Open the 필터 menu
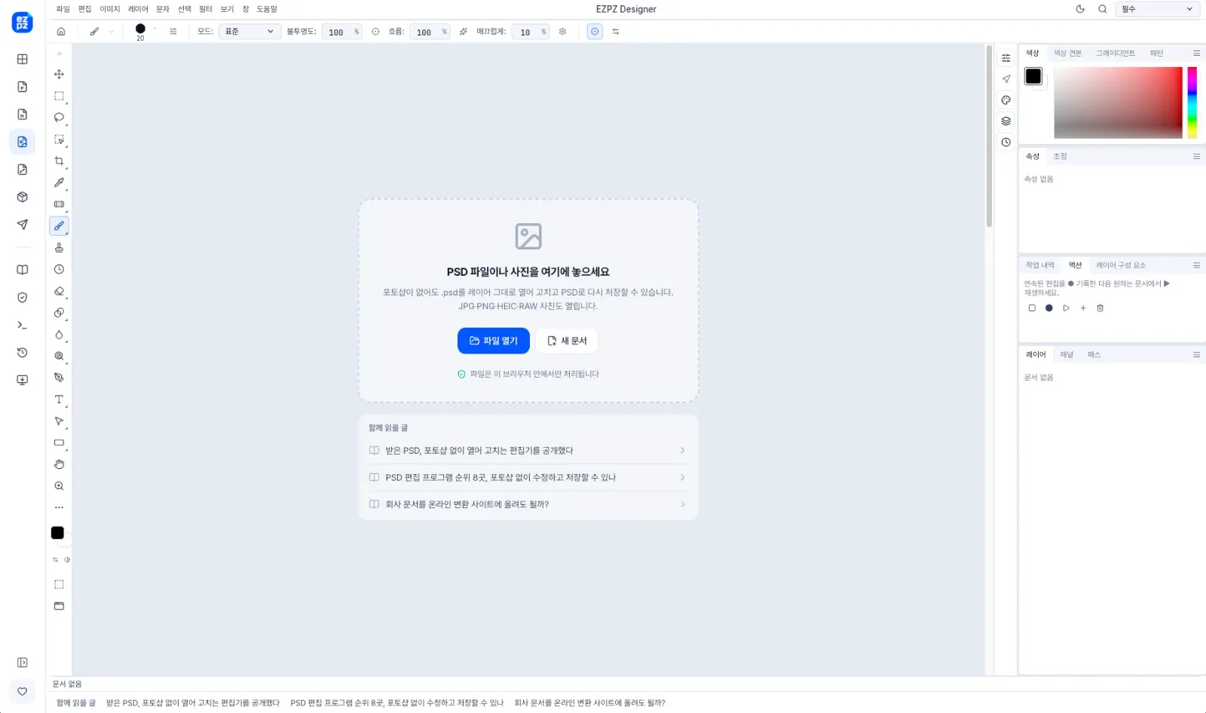The image size is (1206, 713). point(205,9)
